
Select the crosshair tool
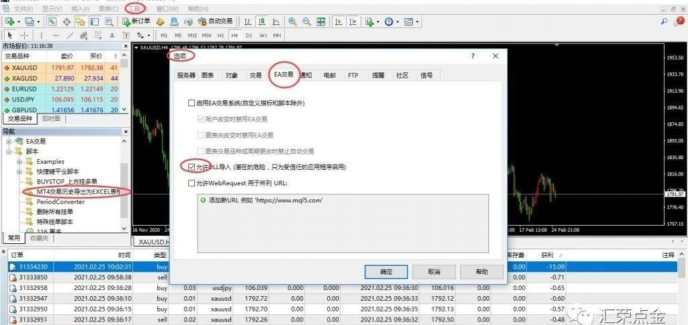tap(25, 36)
